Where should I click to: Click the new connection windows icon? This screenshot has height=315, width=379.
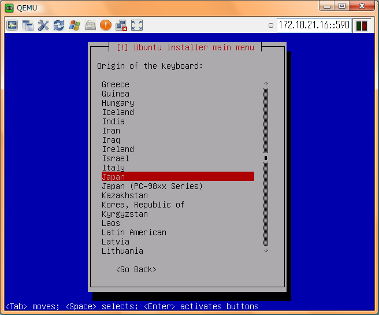[28, 25]
